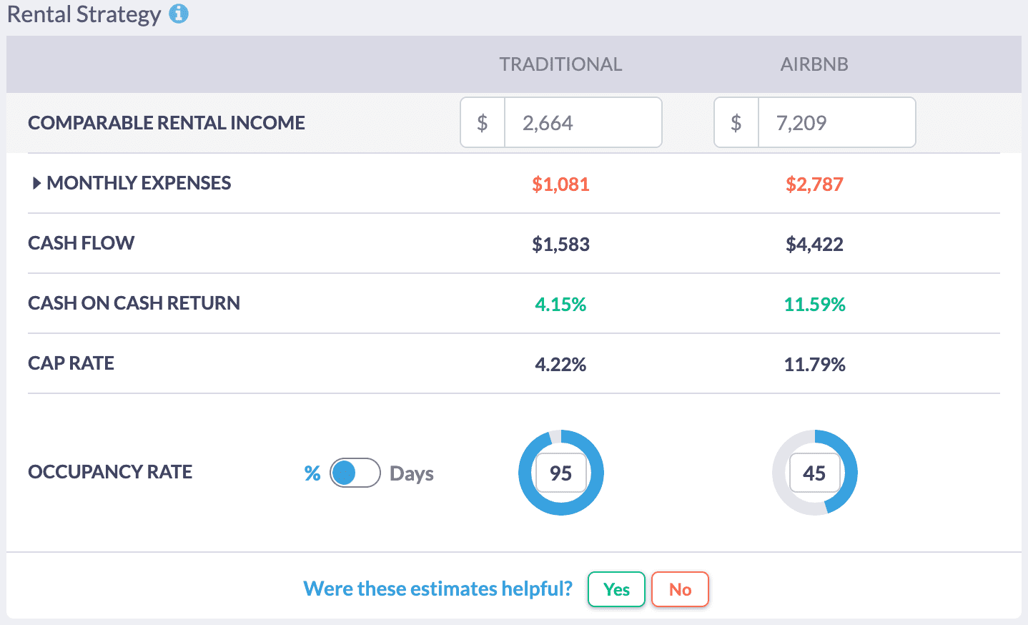
Task: Click the dollar sign beside Traditional income
Action: coord(483,122)
